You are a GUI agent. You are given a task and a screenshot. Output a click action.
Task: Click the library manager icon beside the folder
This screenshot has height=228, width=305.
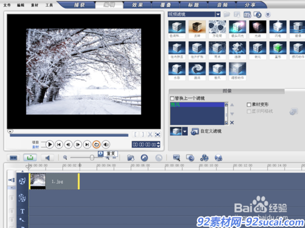click(x=237, y=15)
